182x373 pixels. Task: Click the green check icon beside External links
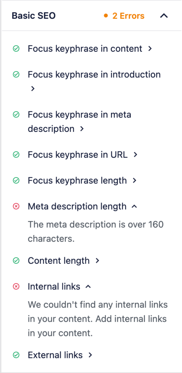16,356
